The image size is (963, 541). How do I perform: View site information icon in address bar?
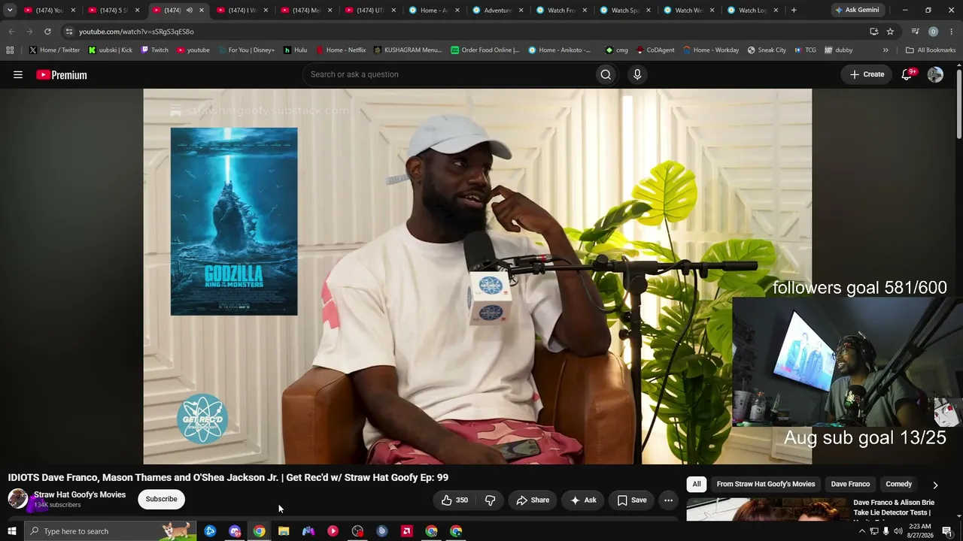[x=69, y=32]
